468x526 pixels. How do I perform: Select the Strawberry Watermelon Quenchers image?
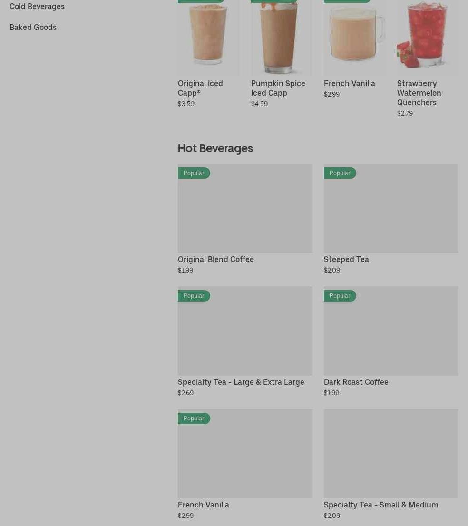(x=428, y=38)
